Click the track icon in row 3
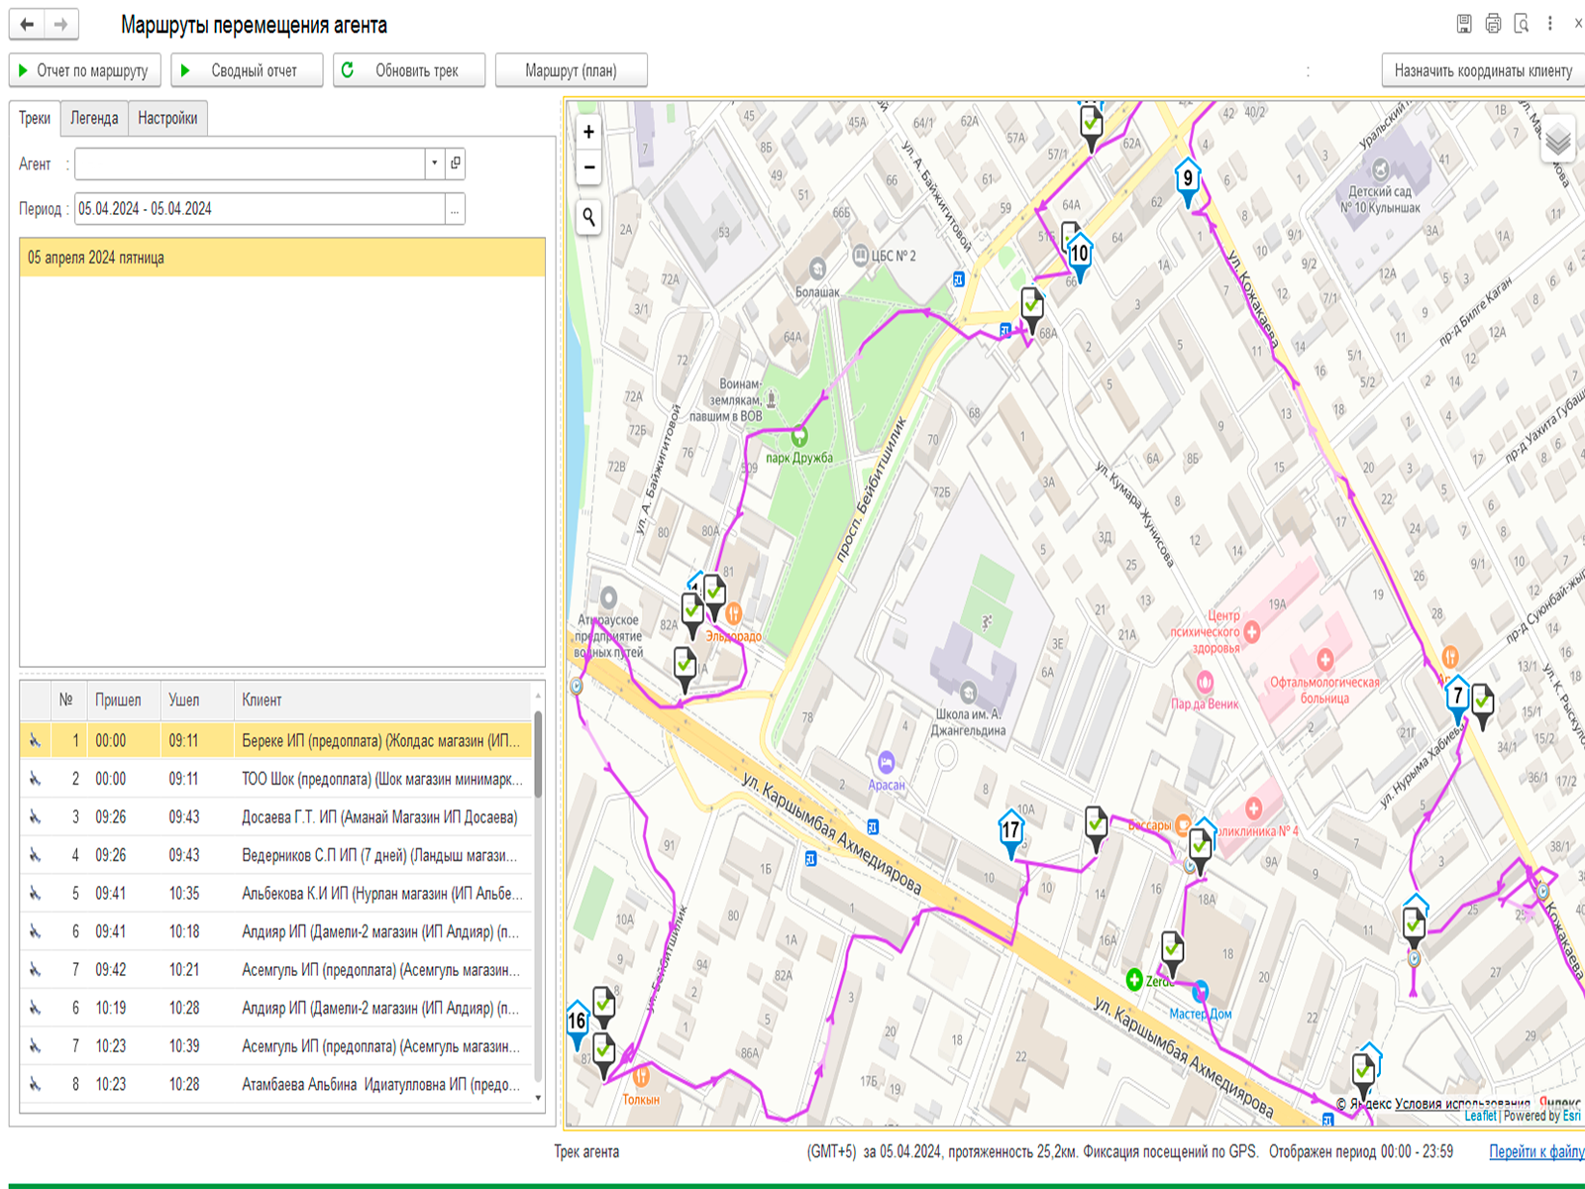Viewport: 1585px width, 1189px height. [x=36, y=817]
